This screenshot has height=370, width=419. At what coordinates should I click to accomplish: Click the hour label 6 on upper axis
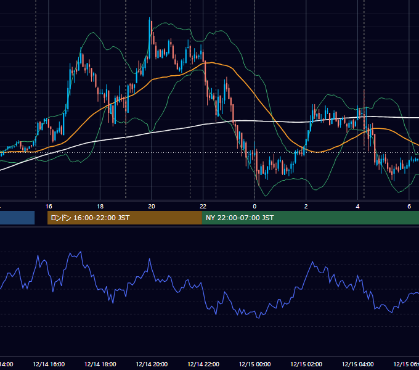coord(409,206)
